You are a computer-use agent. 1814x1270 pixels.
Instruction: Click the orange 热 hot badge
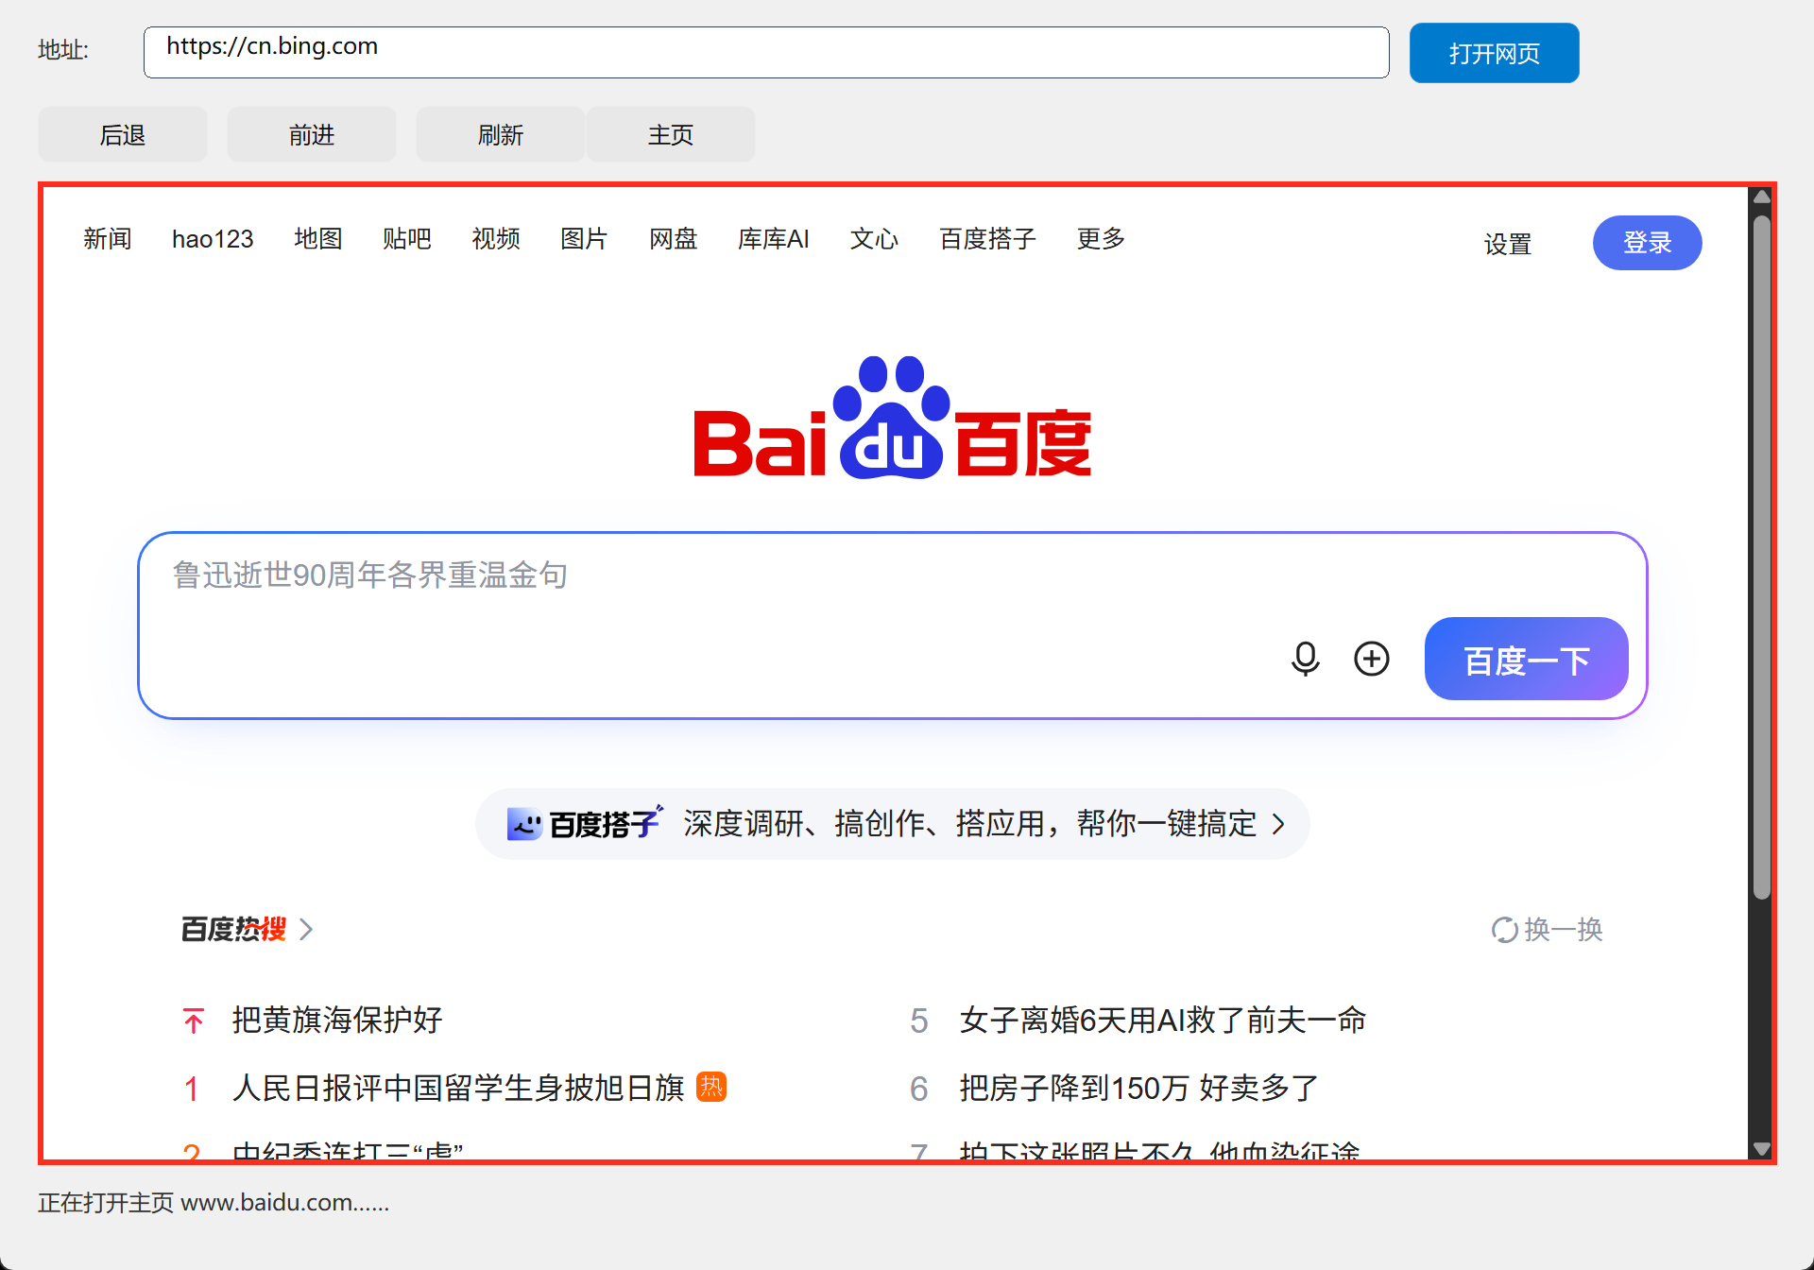click(x=711, y=1087)
